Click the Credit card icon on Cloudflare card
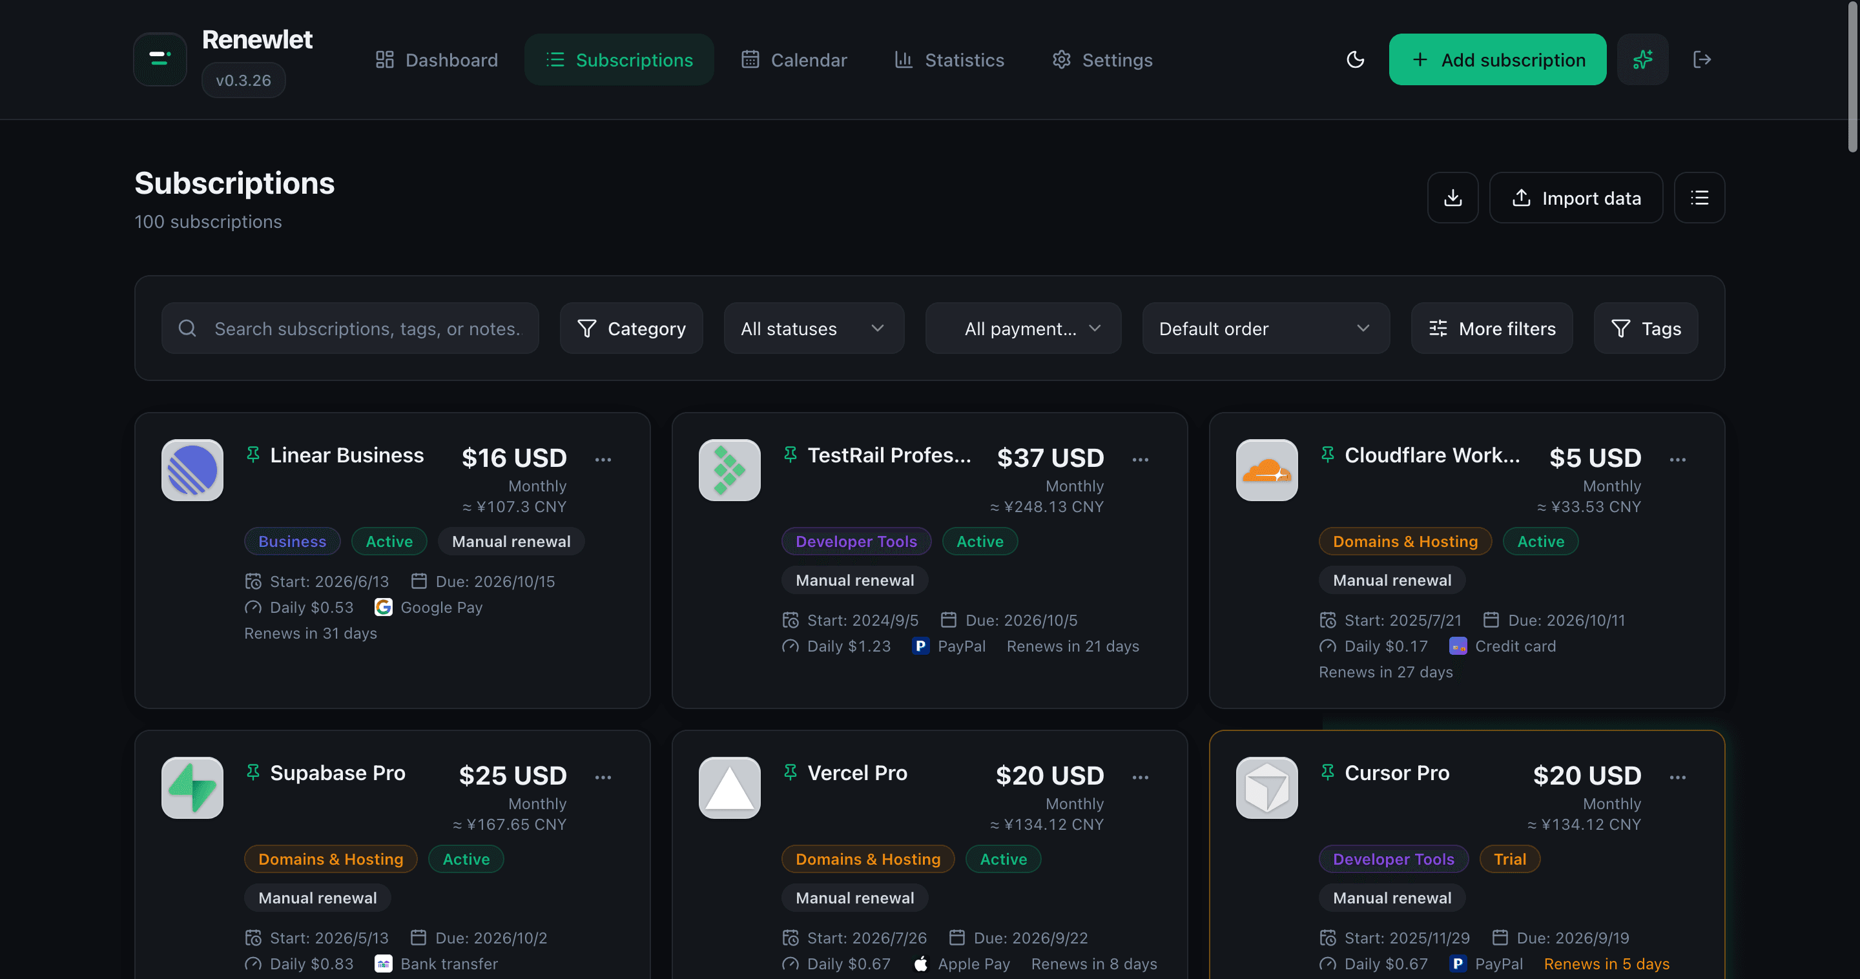Screen dimensions: 1860x979 coord(1458,646)
